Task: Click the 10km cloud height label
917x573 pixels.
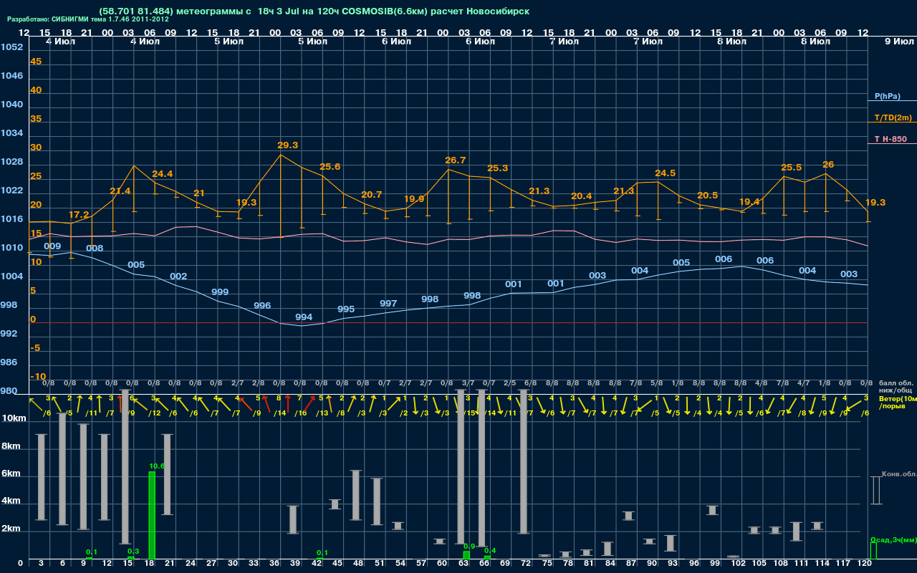Action: coord(14,418)
